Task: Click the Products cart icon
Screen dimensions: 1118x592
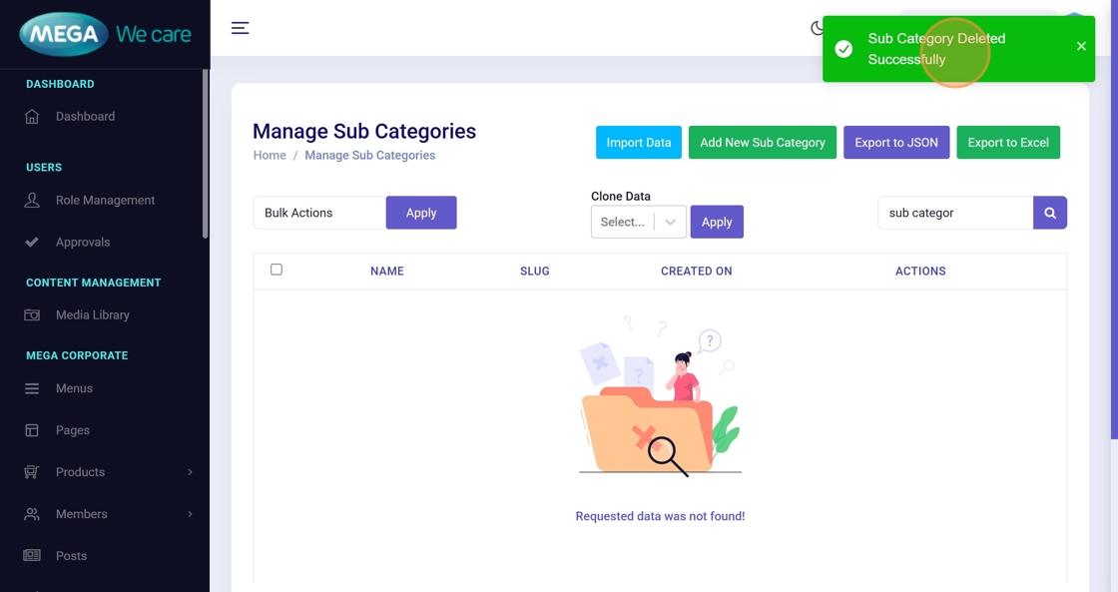Action: (32, 472)
